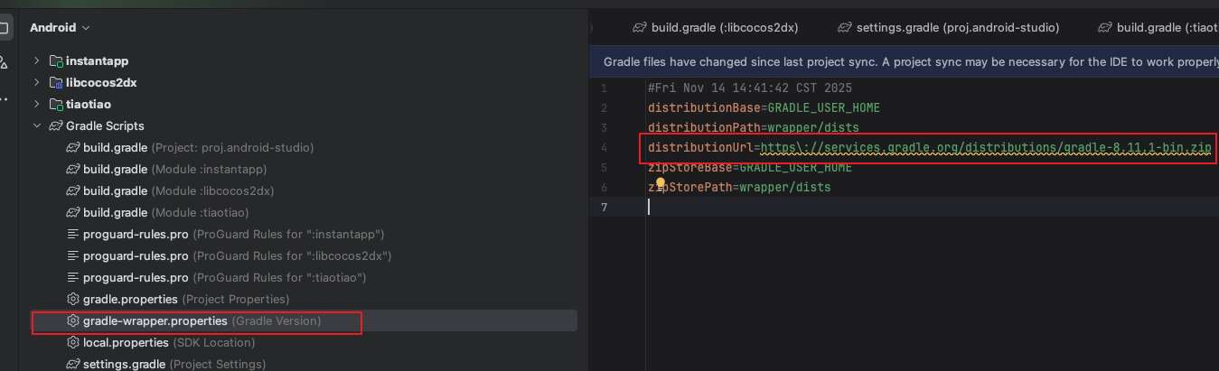This screenshot has height=371, width=1219.
Task: Expand the tiaotiao module node
Action: 37,105
